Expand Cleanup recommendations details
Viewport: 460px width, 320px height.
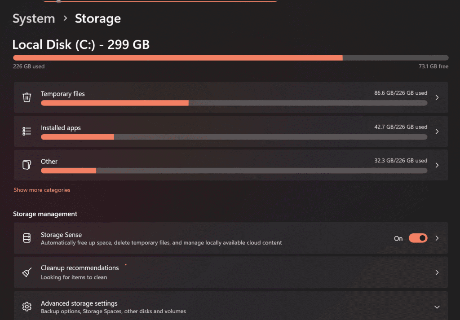[437, 272]
